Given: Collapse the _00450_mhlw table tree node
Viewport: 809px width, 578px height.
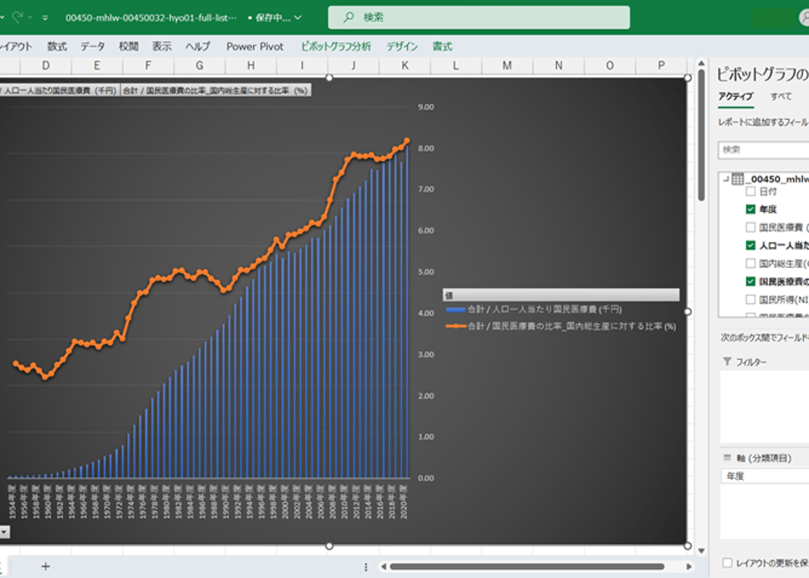Looking at the screenshot, I should 726,179.
